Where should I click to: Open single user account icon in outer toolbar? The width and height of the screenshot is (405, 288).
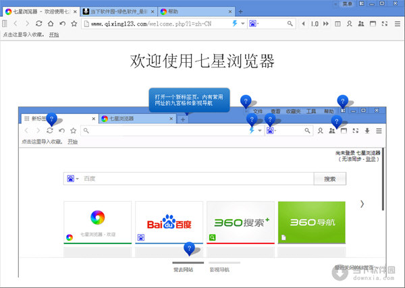pyautogui.click(x=349, y=24)
